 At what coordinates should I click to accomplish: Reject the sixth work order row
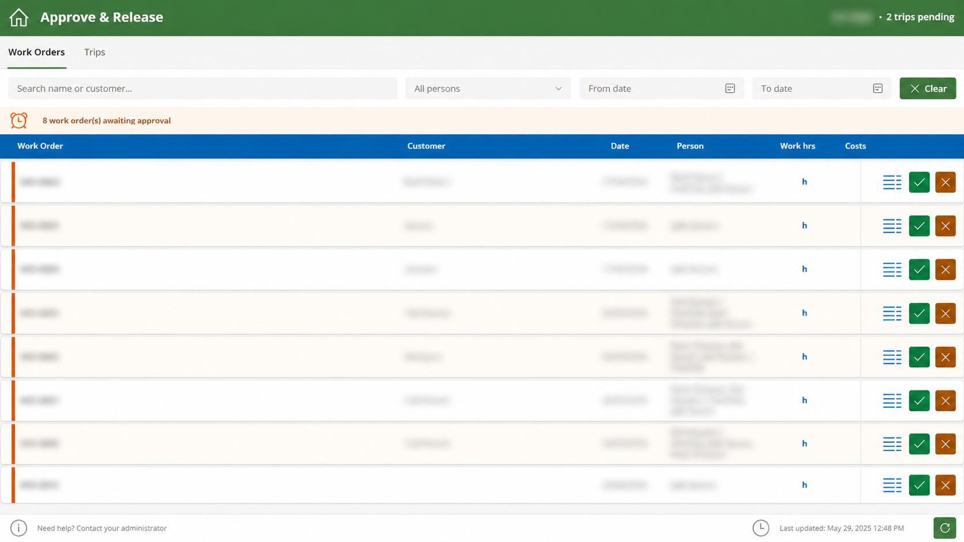(x=946, y=400)
